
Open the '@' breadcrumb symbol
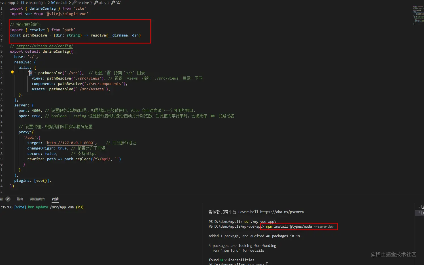pyautogui.click(x=116, y=3)
